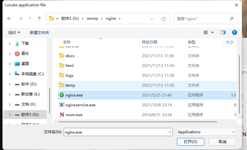Click 打开(O) button
Viewport: 247px width, 150px height.
coord(190,142)
